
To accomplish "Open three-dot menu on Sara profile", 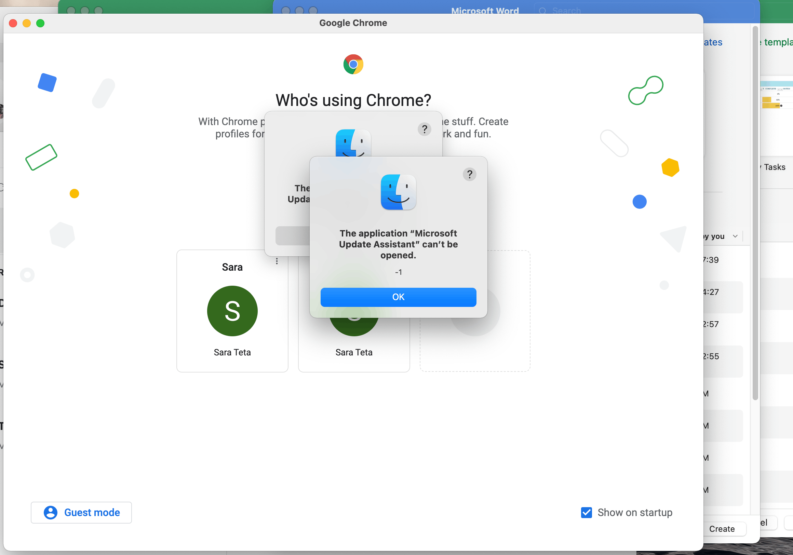I will pyautogui.click(x=277, y=261).
